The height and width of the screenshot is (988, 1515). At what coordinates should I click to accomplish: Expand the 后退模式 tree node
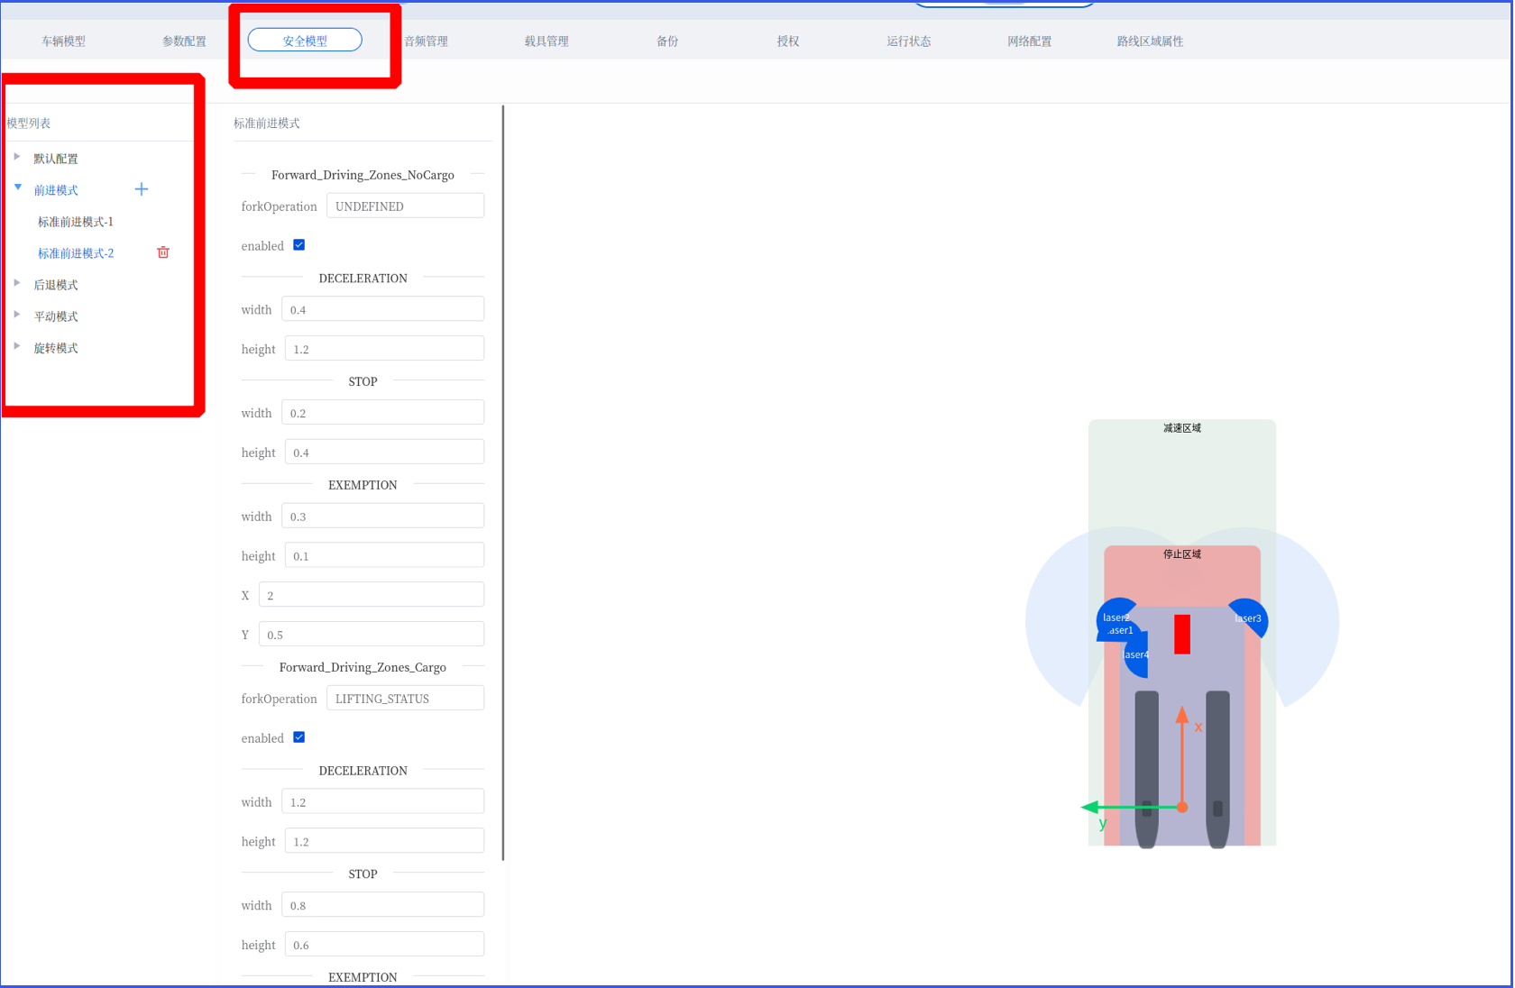tap(17, 284)
